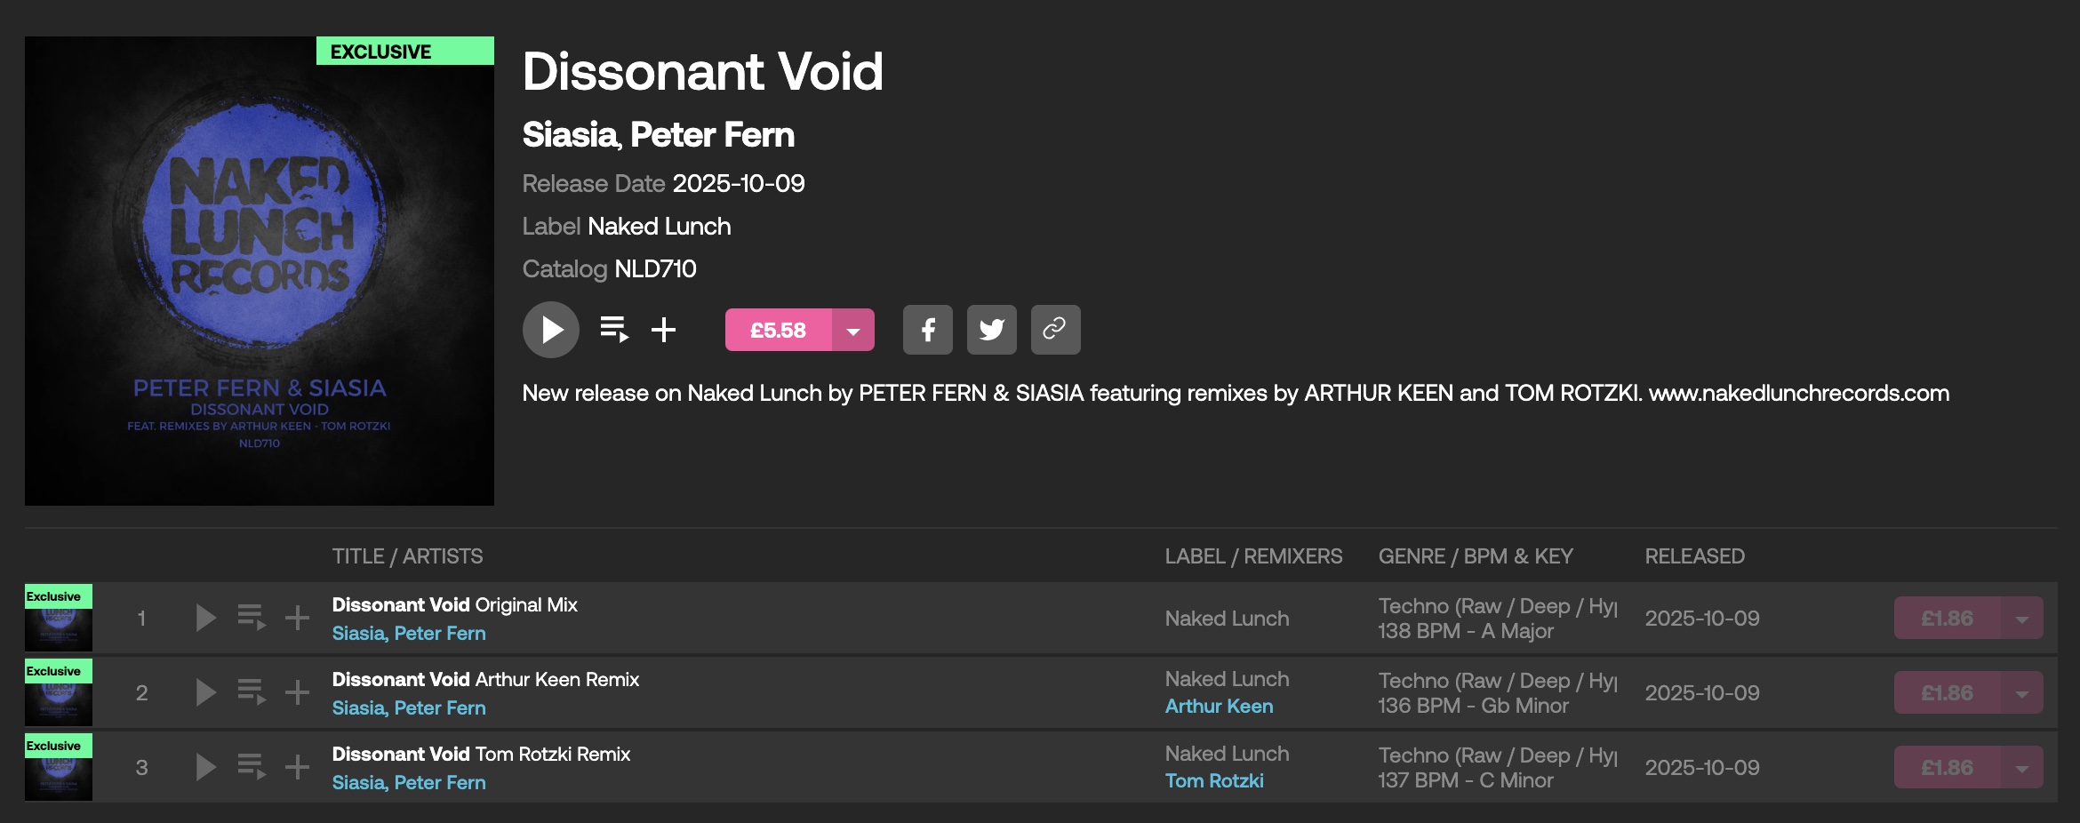Open price dropdown for Arthur Keen Remix

tap(2022, 693)
